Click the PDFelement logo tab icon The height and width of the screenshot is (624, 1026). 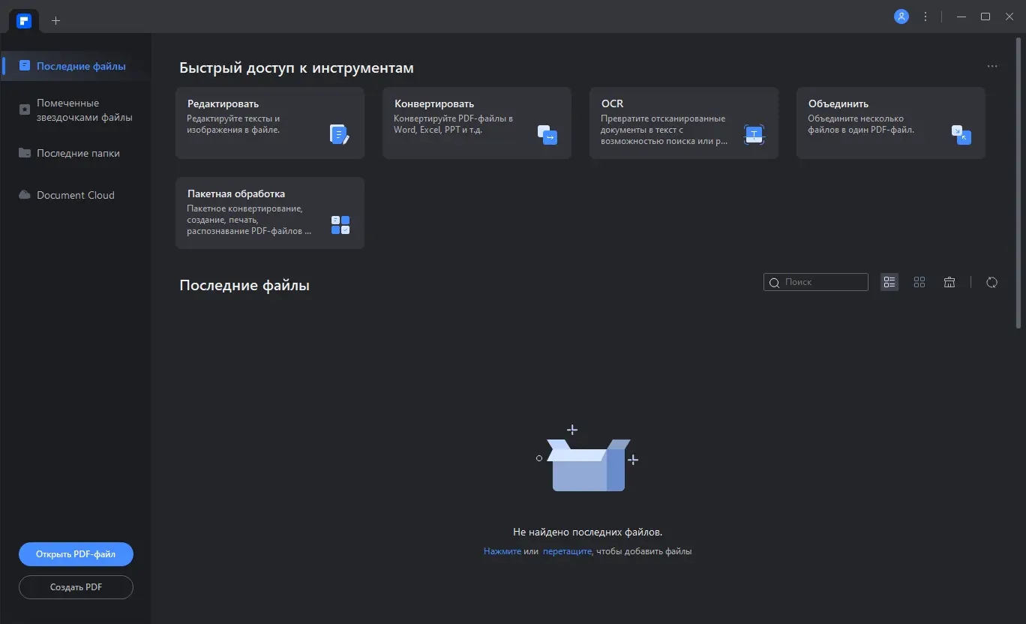click(x=23, y=20)
